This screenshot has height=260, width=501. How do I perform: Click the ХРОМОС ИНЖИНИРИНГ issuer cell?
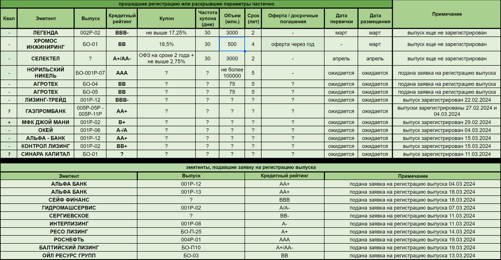coord(45,44)
